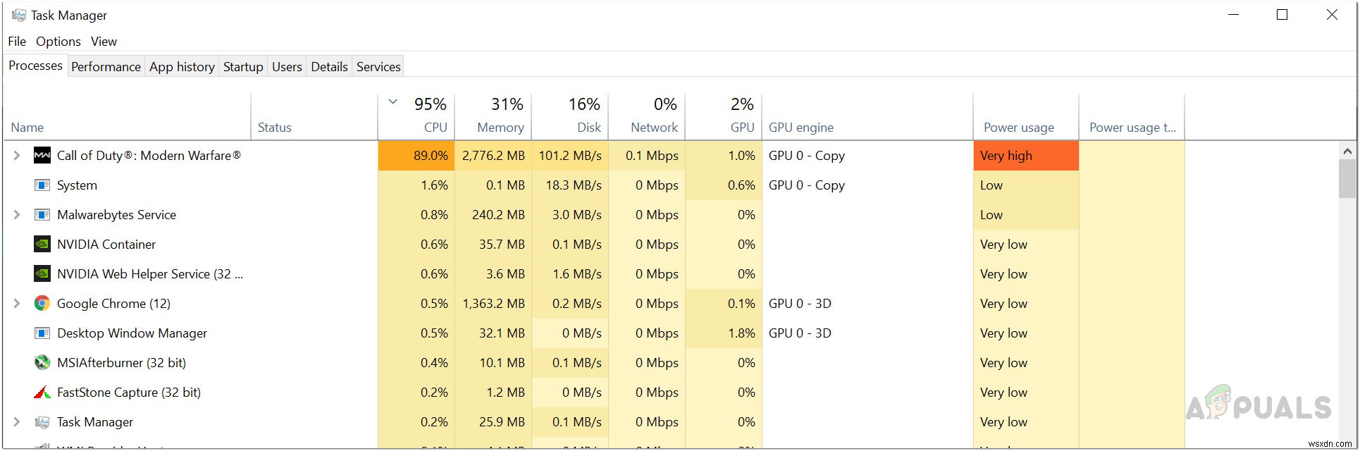Open the Startup tab
This screenshot has width=1360, height=451.
243,67
